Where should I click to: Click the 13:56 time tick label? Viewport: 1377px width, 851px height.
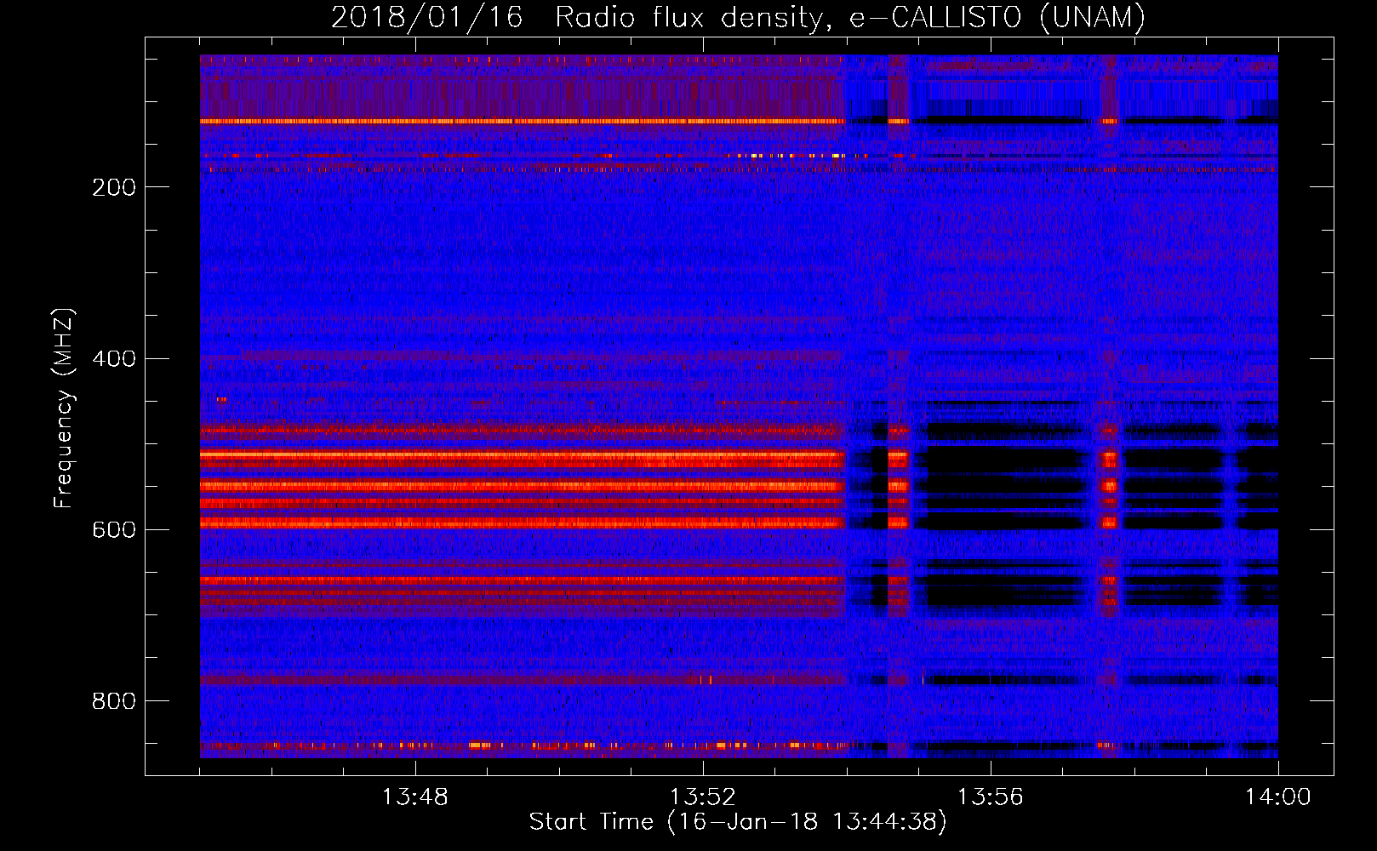990,797
